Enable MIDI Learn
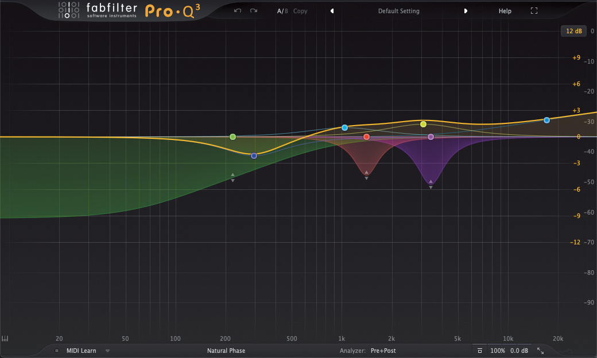597x358 pixels. coord(81,351)
